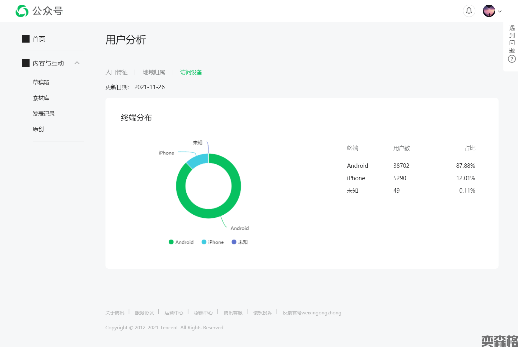Image resolution: width=518 pixels, height=347 pixels.
Task: Select the 访问设备 tab
Action: [191, 72]
